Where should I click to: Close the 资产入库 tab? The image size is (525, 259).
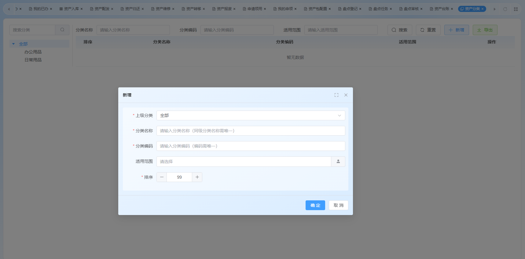[82, 9]
